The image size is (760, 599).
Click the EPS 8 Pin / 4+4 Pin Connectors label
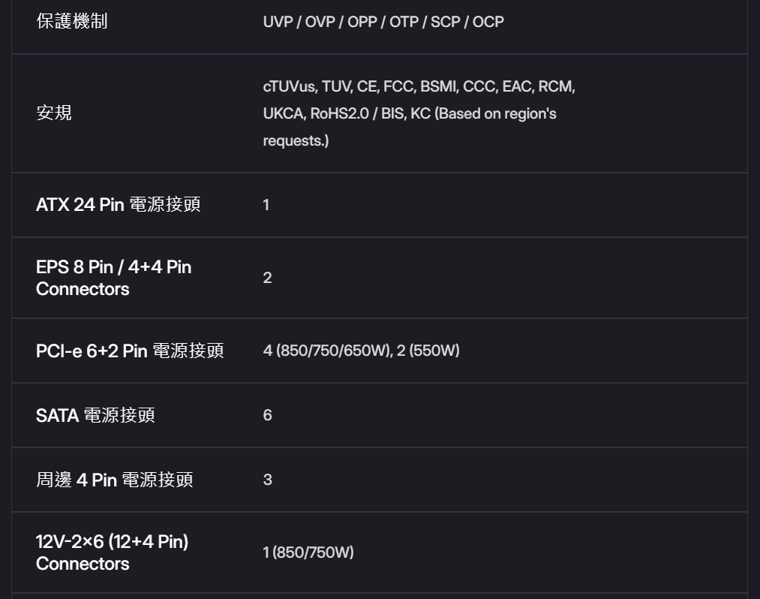[113, 278]
